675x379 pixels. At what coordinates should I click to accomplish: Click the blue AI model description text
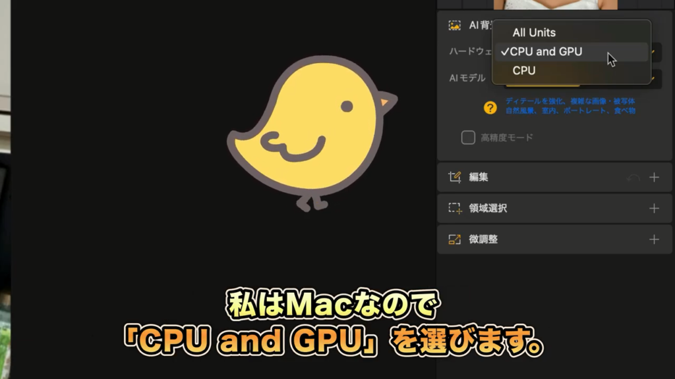pos(570,106)
